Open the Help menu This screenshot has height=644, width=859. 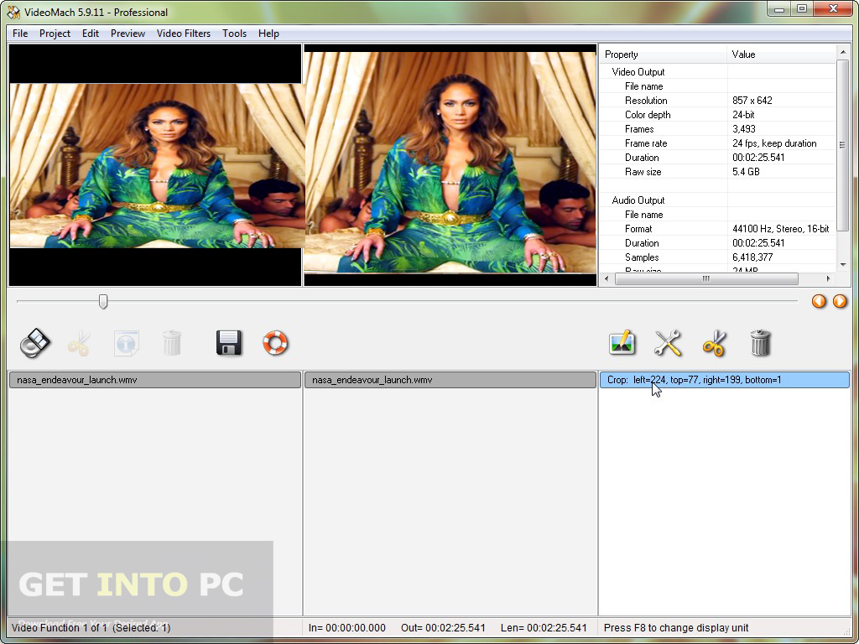268,34
